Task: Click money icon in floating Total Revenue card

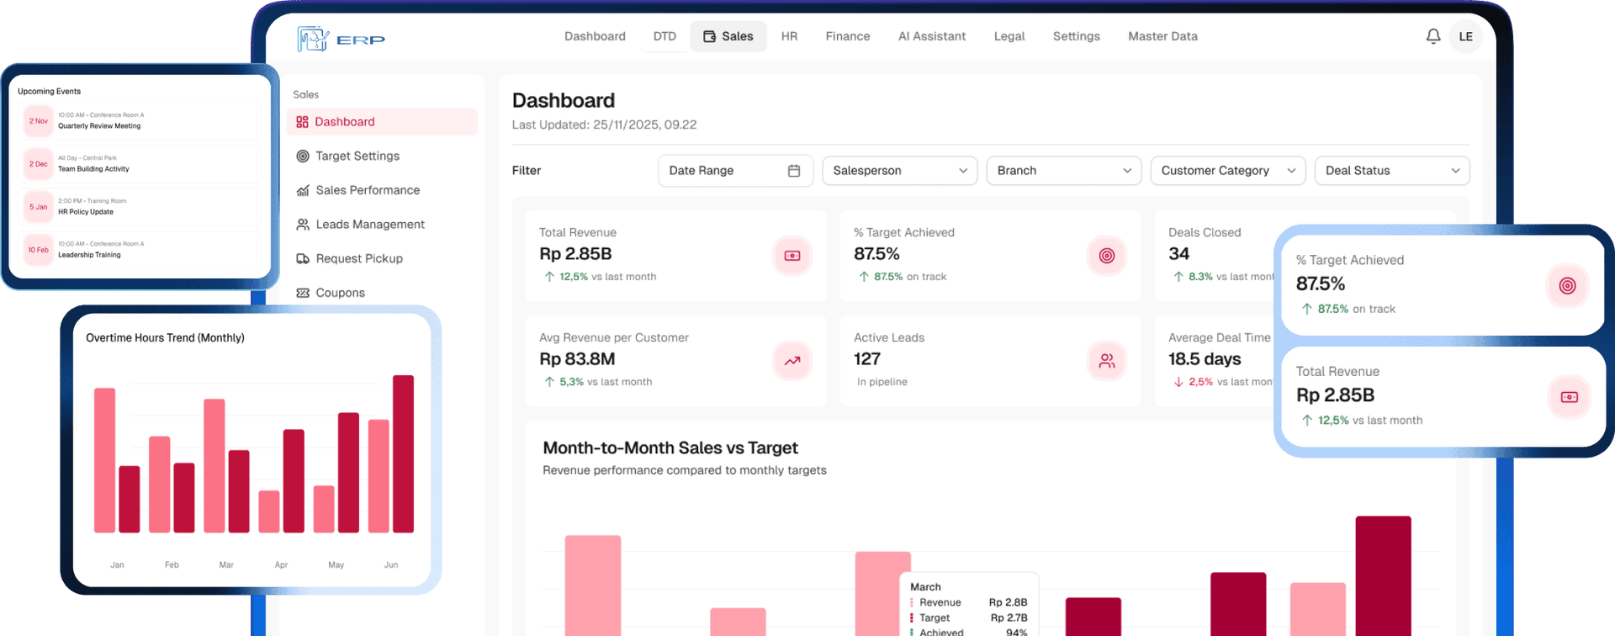Action: [1570, 397]
